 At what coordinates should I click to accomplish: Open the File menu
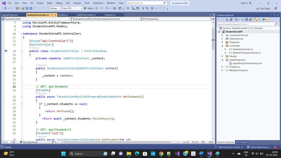(x=10, y=3)
